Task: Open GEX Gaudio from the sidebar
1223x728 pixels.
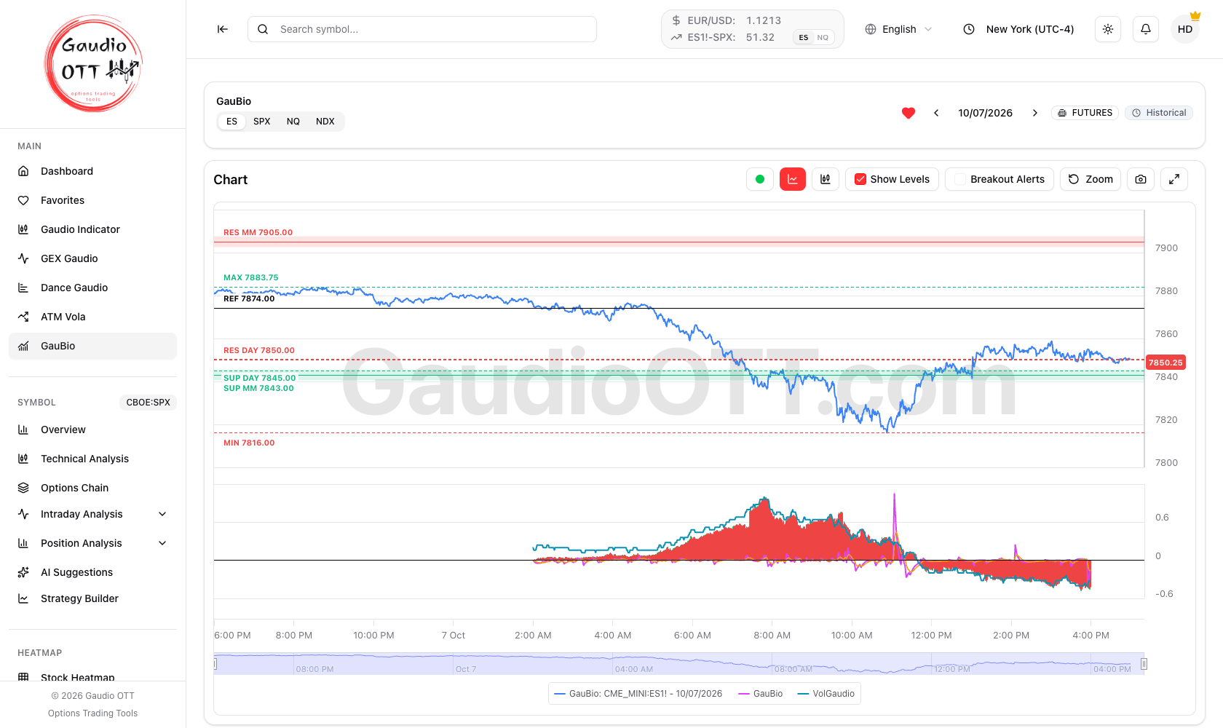Action: [92, 258]
